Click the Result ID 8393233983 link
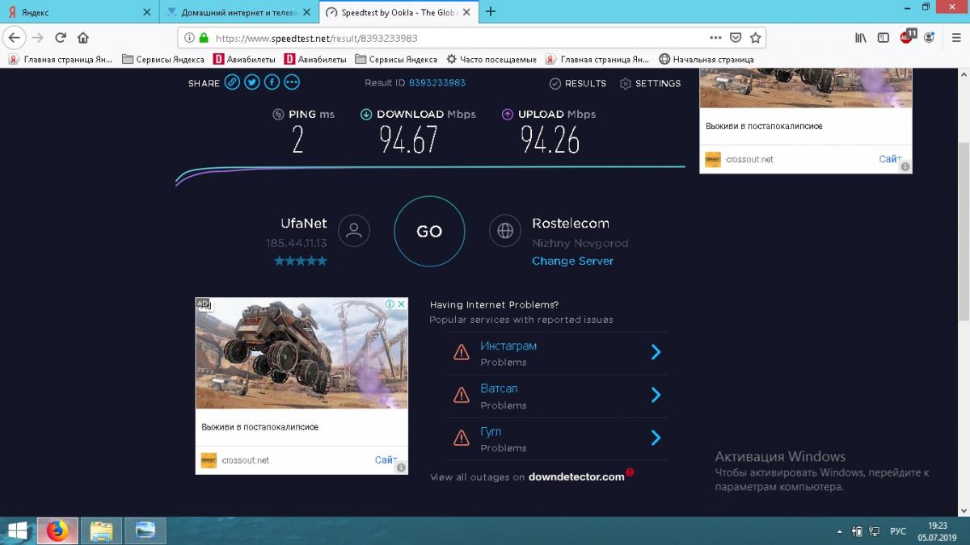The width and height of the screenshot is (970, 545). (x=437, y=83)
